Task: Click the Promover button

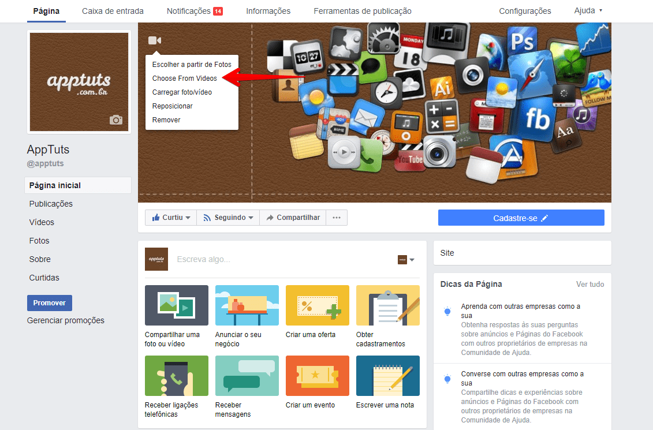Action: [50, 303]
